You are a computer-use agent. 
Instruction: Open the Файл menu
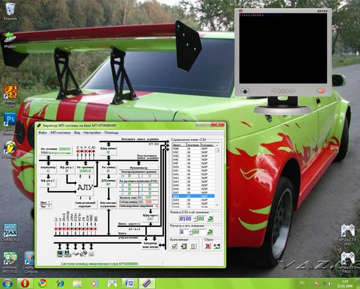pyautogui.click(x=42, y=133)
